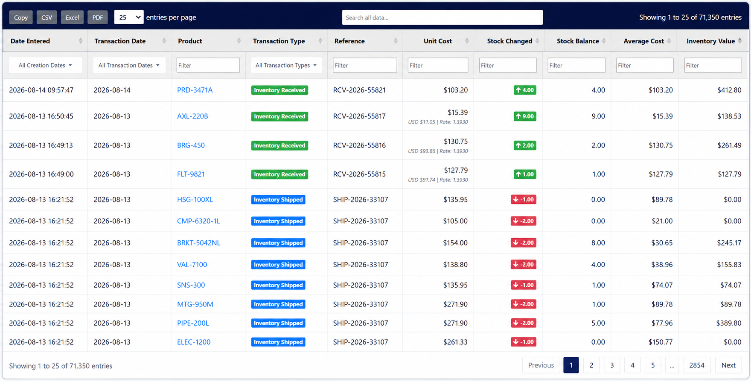Open product link AXL-220B
Viewport: 751px width, 381px height.
192,116
